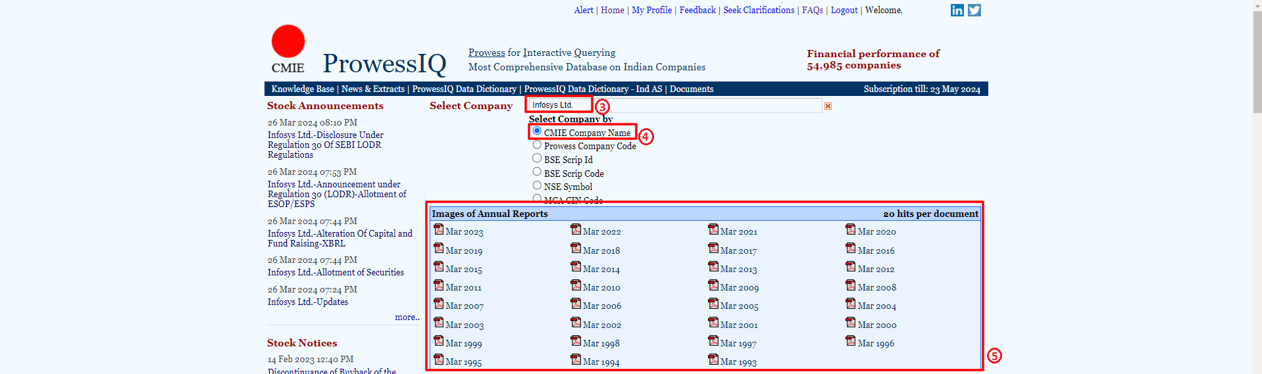1262x374 pixels.
Task: Clear the company field with red X icon
Action: click(x=828, y=106)
